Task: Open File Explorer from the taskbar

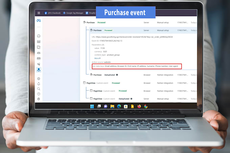Action: (x=112, y=106)
